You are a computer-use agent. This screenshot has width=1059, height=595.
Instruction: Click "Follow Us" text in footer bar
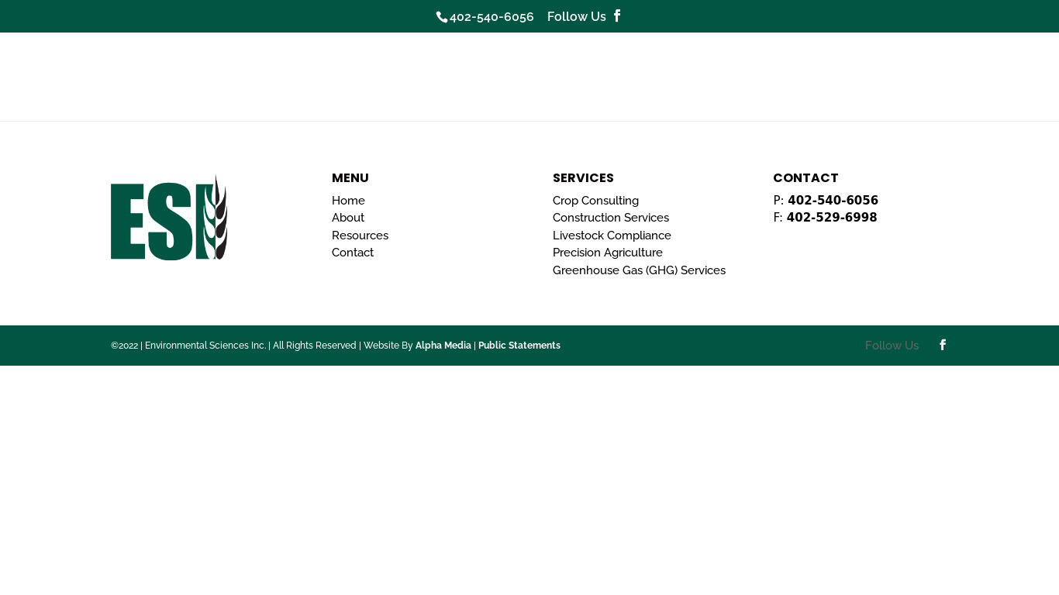[892, 346]
